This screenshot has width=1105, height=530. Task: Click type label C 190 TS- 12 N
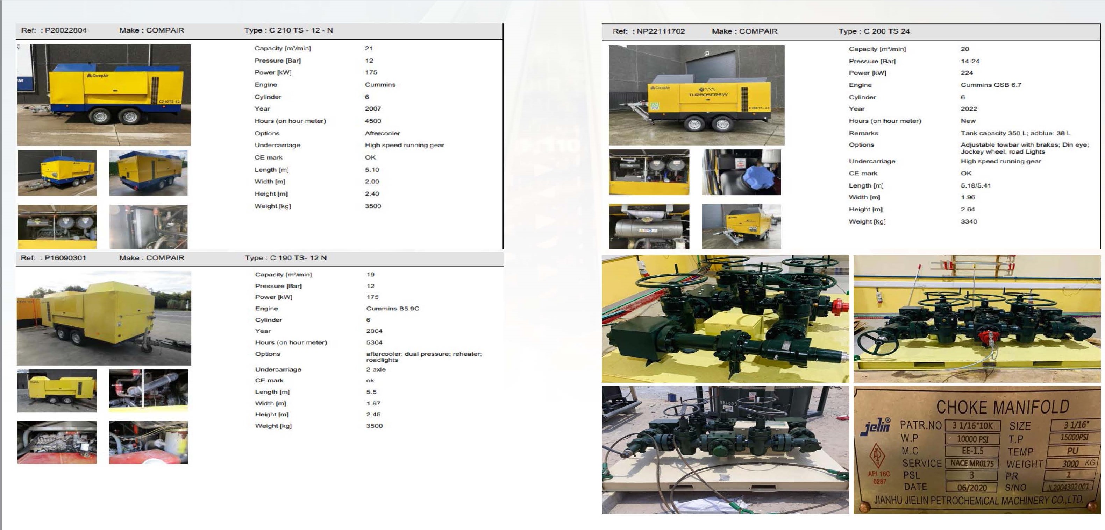(x=298, y=257)
